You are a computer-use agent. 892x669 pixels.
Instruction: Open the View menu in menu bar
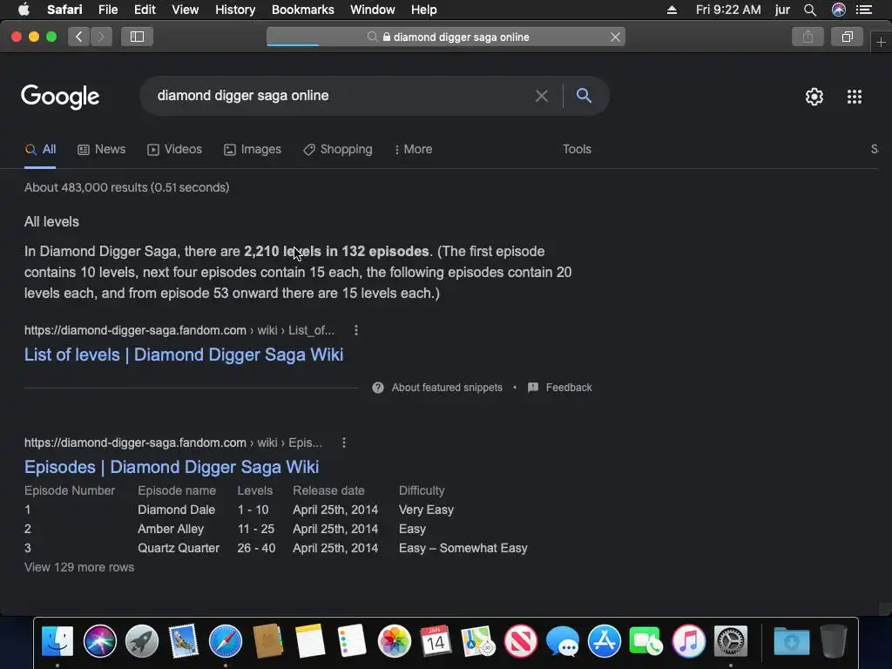pos(186,10)
